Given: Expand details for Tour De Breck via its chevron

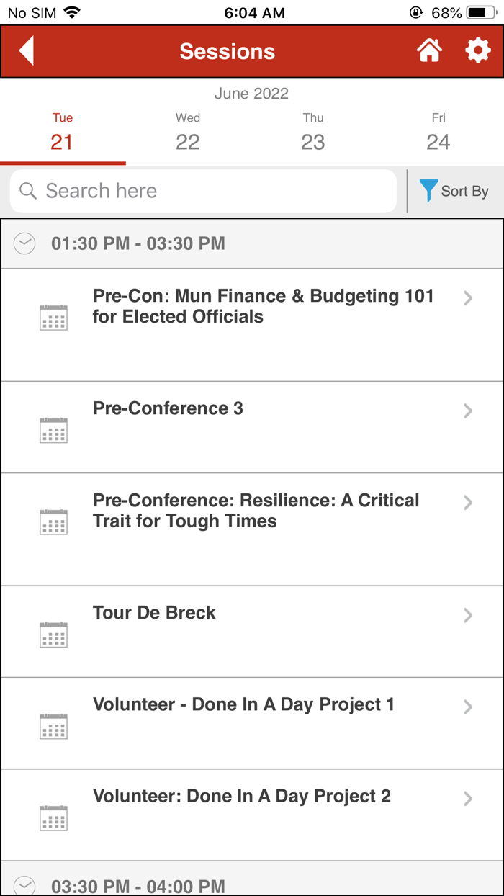Looking at the screenshot, I should (468, 615).
